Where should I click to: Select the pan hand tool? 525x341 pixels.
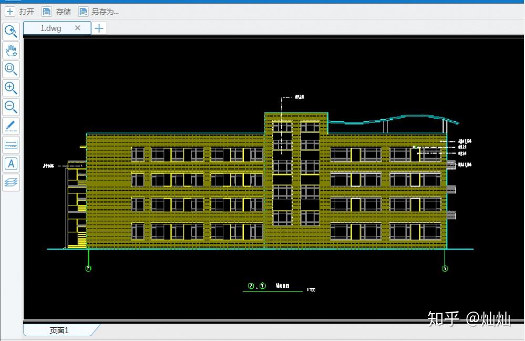[x=11, y=50]
